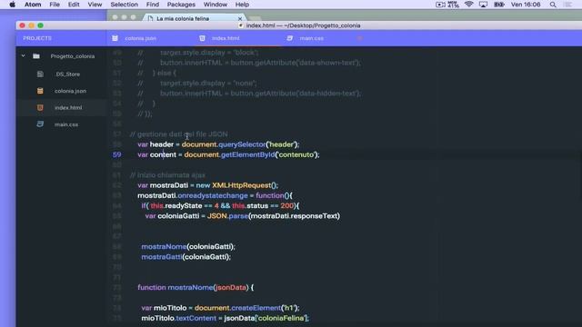Image resolution: width=582 pixels, height=327 pixels.
Task: Open the Apple menu
Action: click(x=12, y=5)
